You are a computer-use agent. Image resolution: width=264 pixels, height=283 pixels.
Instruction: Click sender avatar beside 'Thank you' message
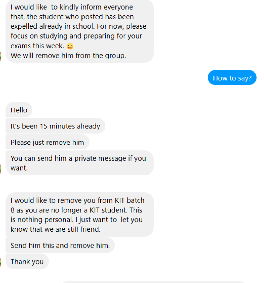pos(0,262)
